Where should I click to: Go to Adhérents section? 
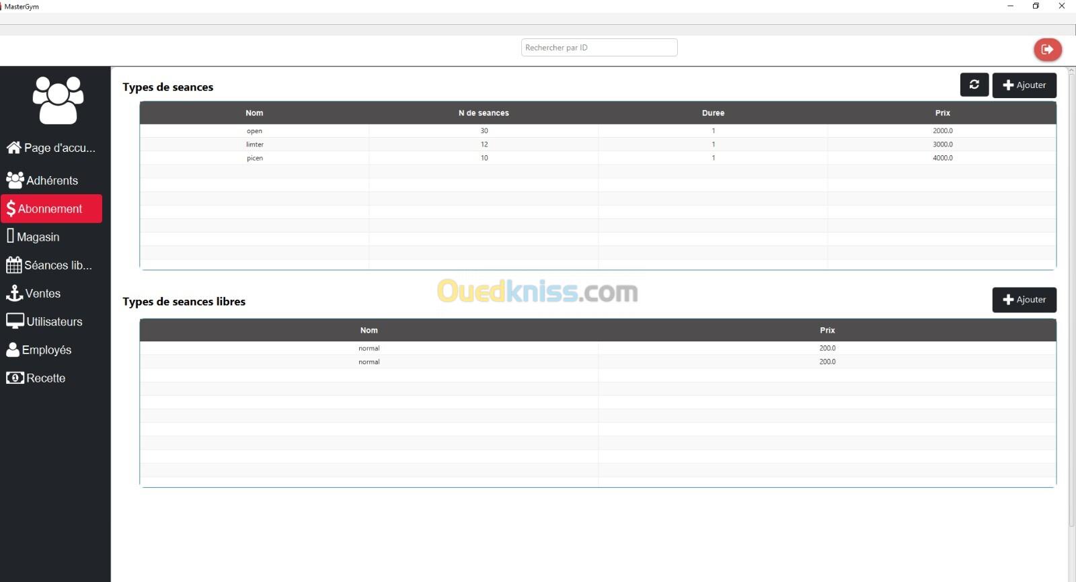coord(52,180)
